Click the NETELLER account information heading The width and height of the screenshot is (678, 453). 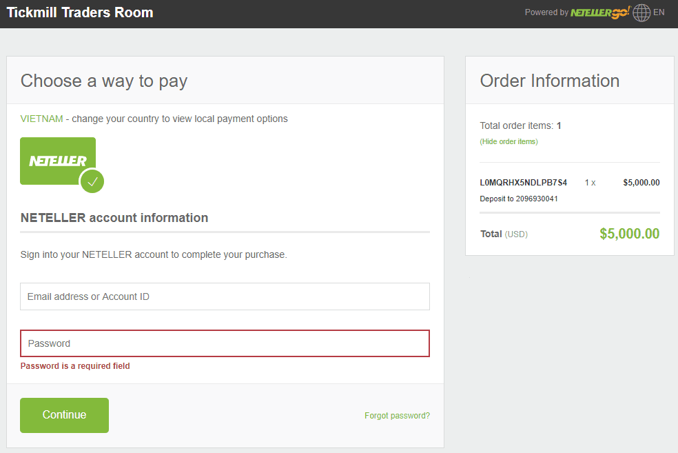point(114,218)
